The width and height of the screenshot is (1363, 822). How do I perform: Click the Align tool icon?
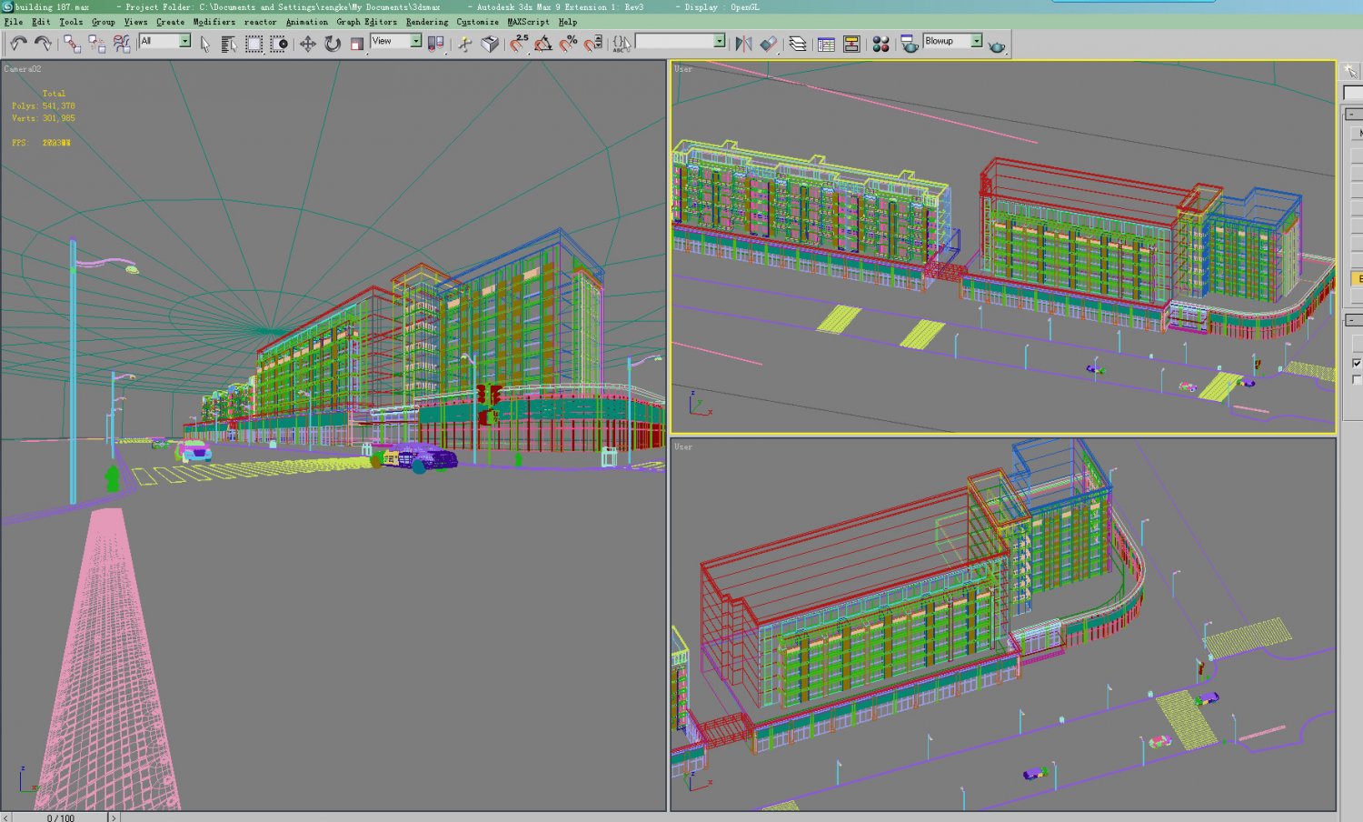tap(769, 44)
